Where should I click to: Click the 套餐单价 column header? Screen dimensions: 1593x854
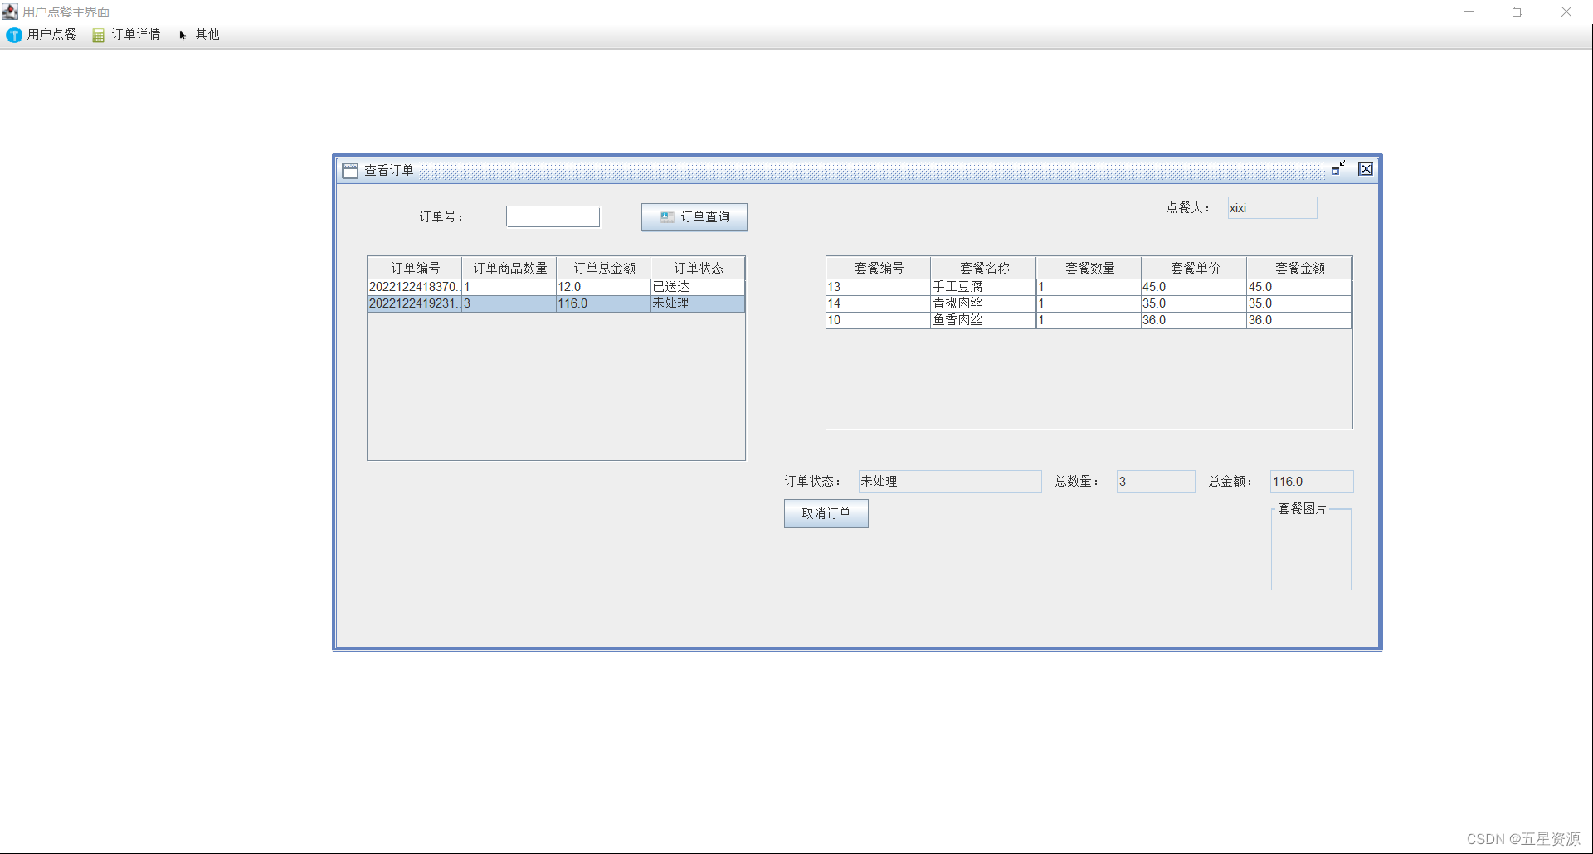click(x=1195, y=268)
